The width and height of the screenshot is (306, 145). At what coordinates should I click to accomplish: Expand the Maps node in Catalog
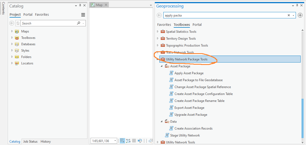click(12, 31)
